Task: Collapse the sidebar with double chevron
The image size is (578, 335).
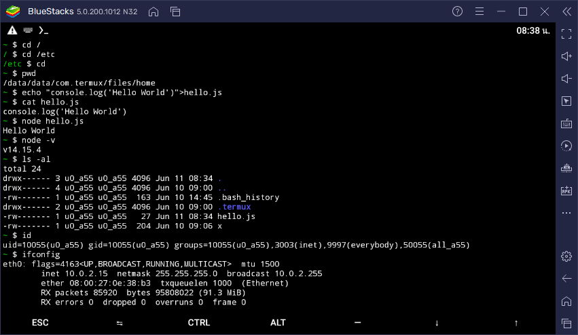Action: 566,12
